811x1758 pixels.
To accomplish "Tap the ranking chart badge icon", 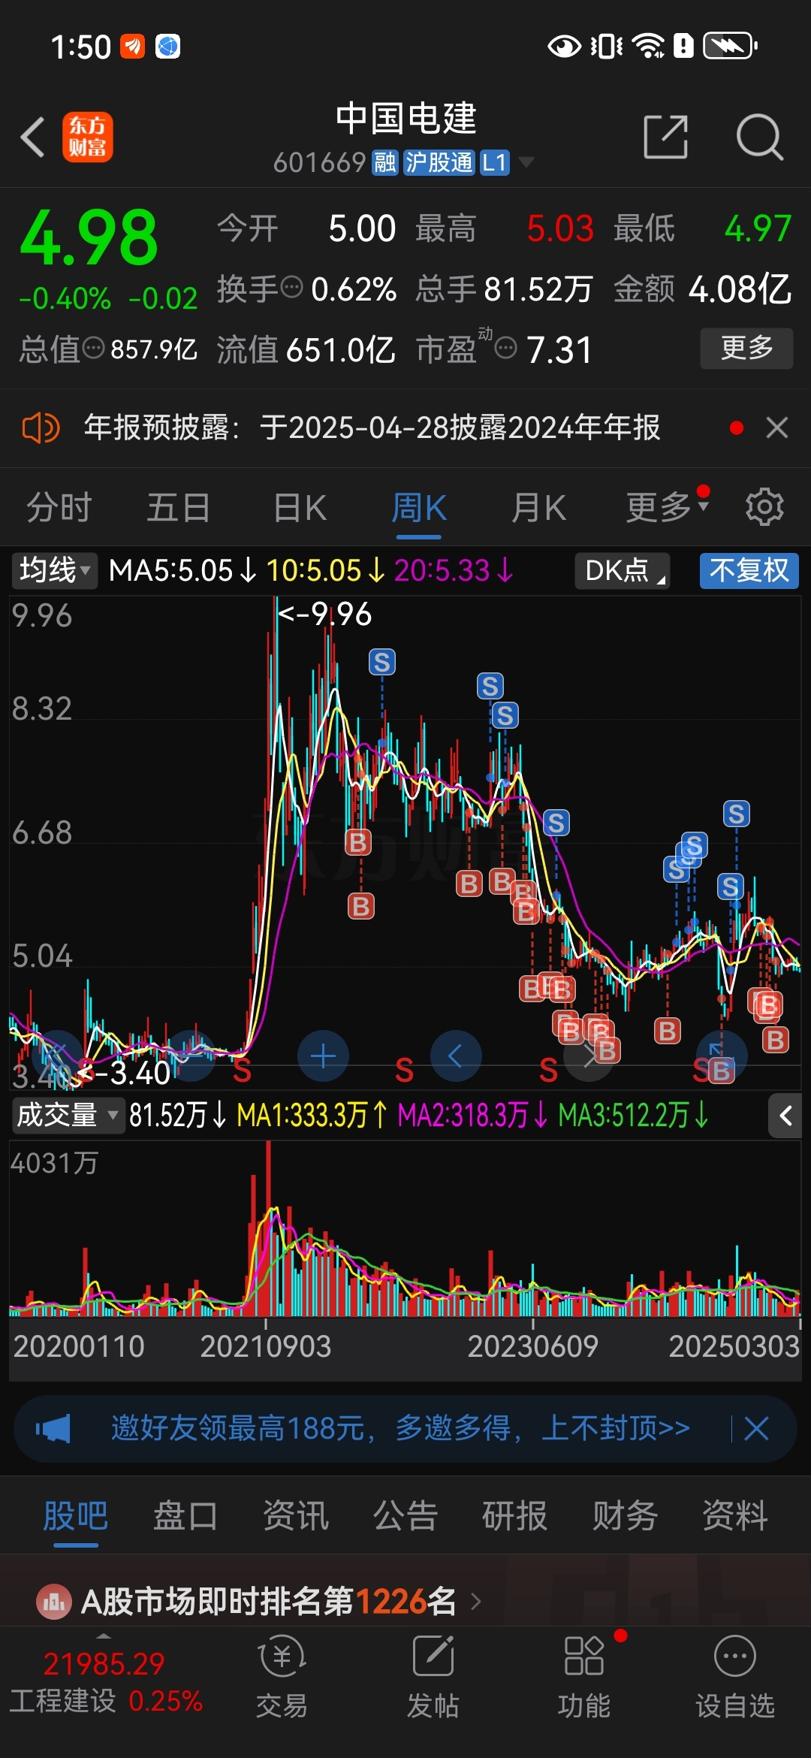I will click(54, 1602).
